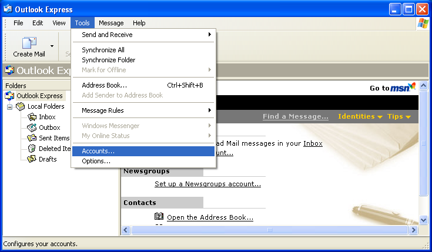Click the horizontal scrollbar thumb
The width and height of the screenshot is (432, 252).
coord(269,230)
